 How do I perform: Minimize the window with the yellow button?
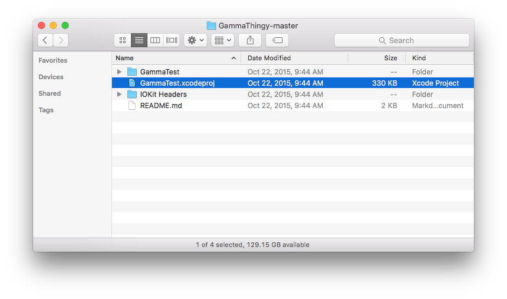tap(53, 25)
